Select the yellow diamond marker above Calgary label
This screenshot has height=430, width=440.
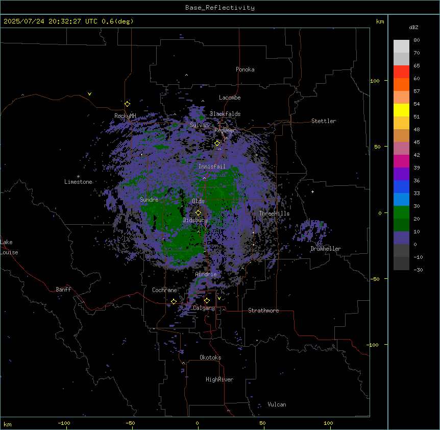click(x=207, y=301)
